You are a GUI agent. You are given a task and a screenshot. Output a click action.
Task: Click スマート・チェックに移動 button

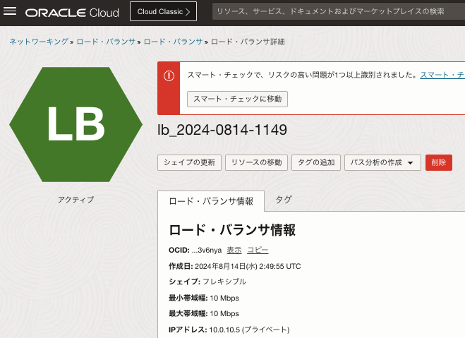[237, 99]
